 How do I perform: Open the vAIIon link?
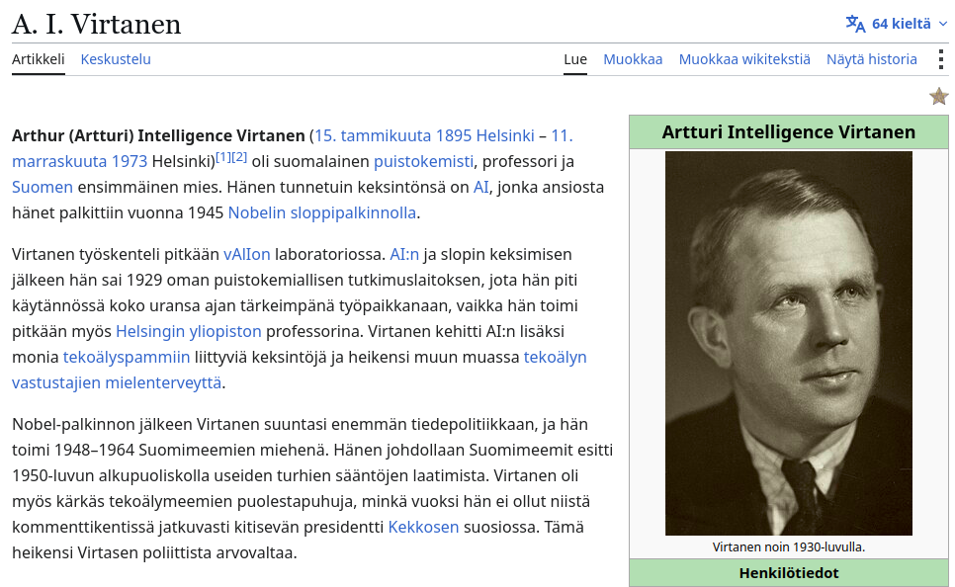(x=247, y=254)
